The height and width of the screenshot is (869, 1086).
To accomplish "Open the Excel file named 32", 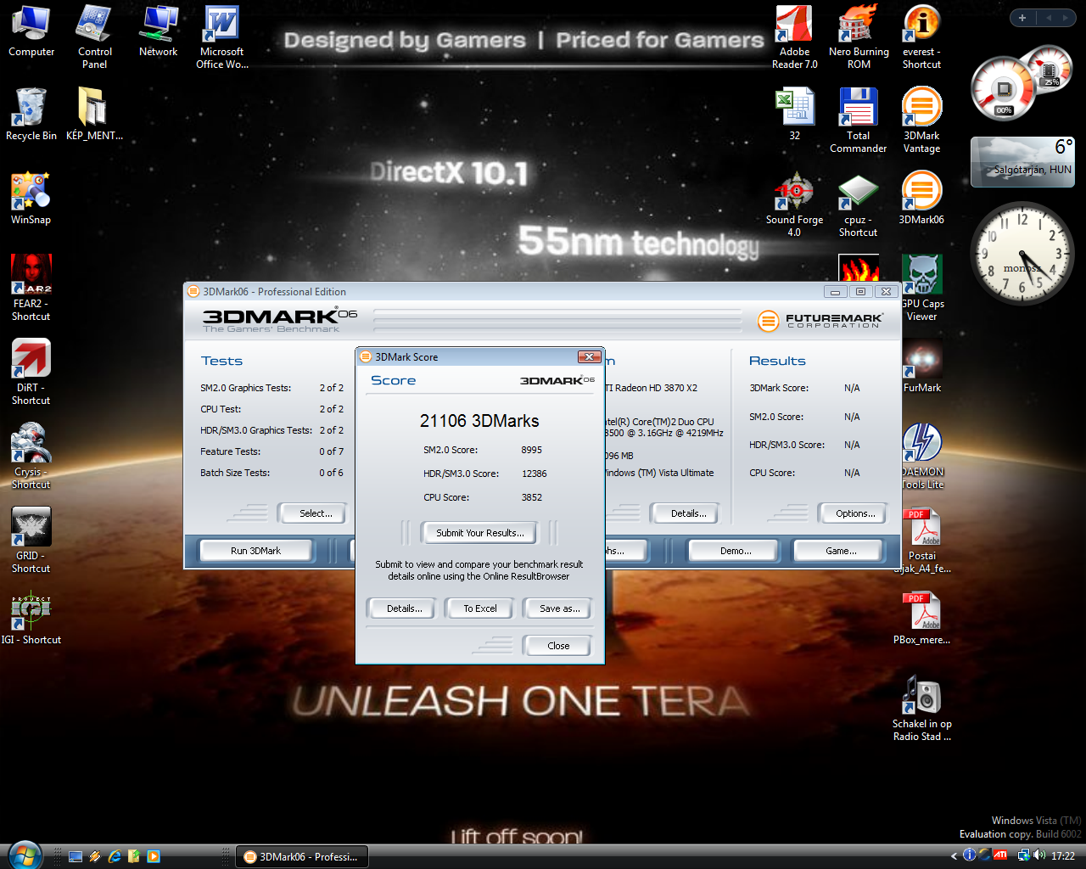I will coord(795,114).
